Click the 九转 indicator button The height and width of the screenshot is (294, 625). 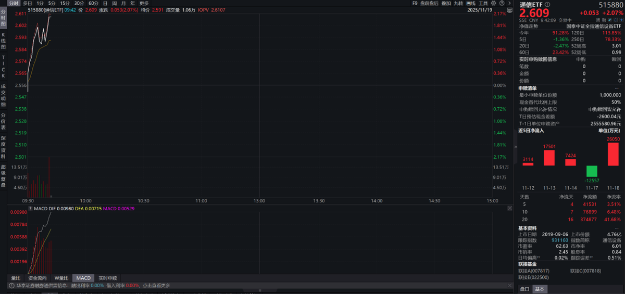click(x=458, y=3)
